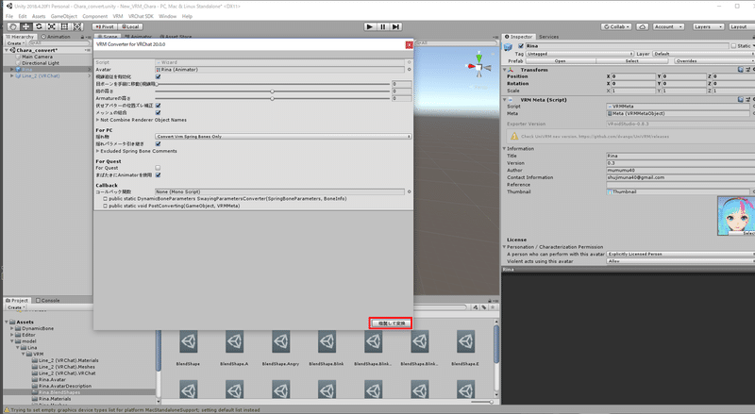Open the Violent acts Allow dropdown
The height and width of the screenshot is (414, 755).
click(680, 261)
